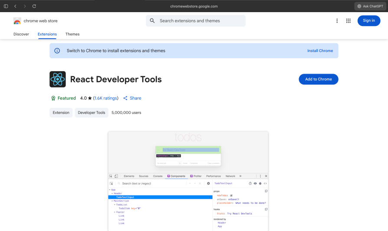Click the info icon in the banner
Screen dimensions: 388x231
click(x=57, y=51)
